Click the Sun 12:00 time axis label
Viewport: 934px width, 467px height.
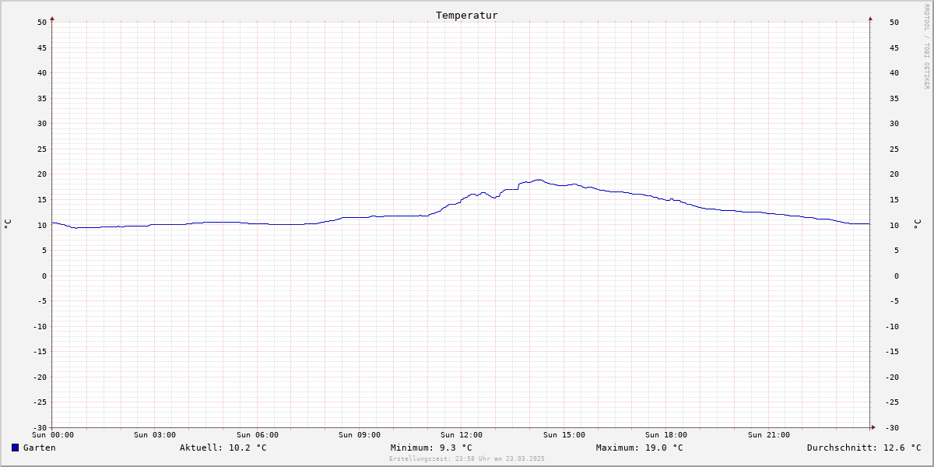tap(462, 435)
